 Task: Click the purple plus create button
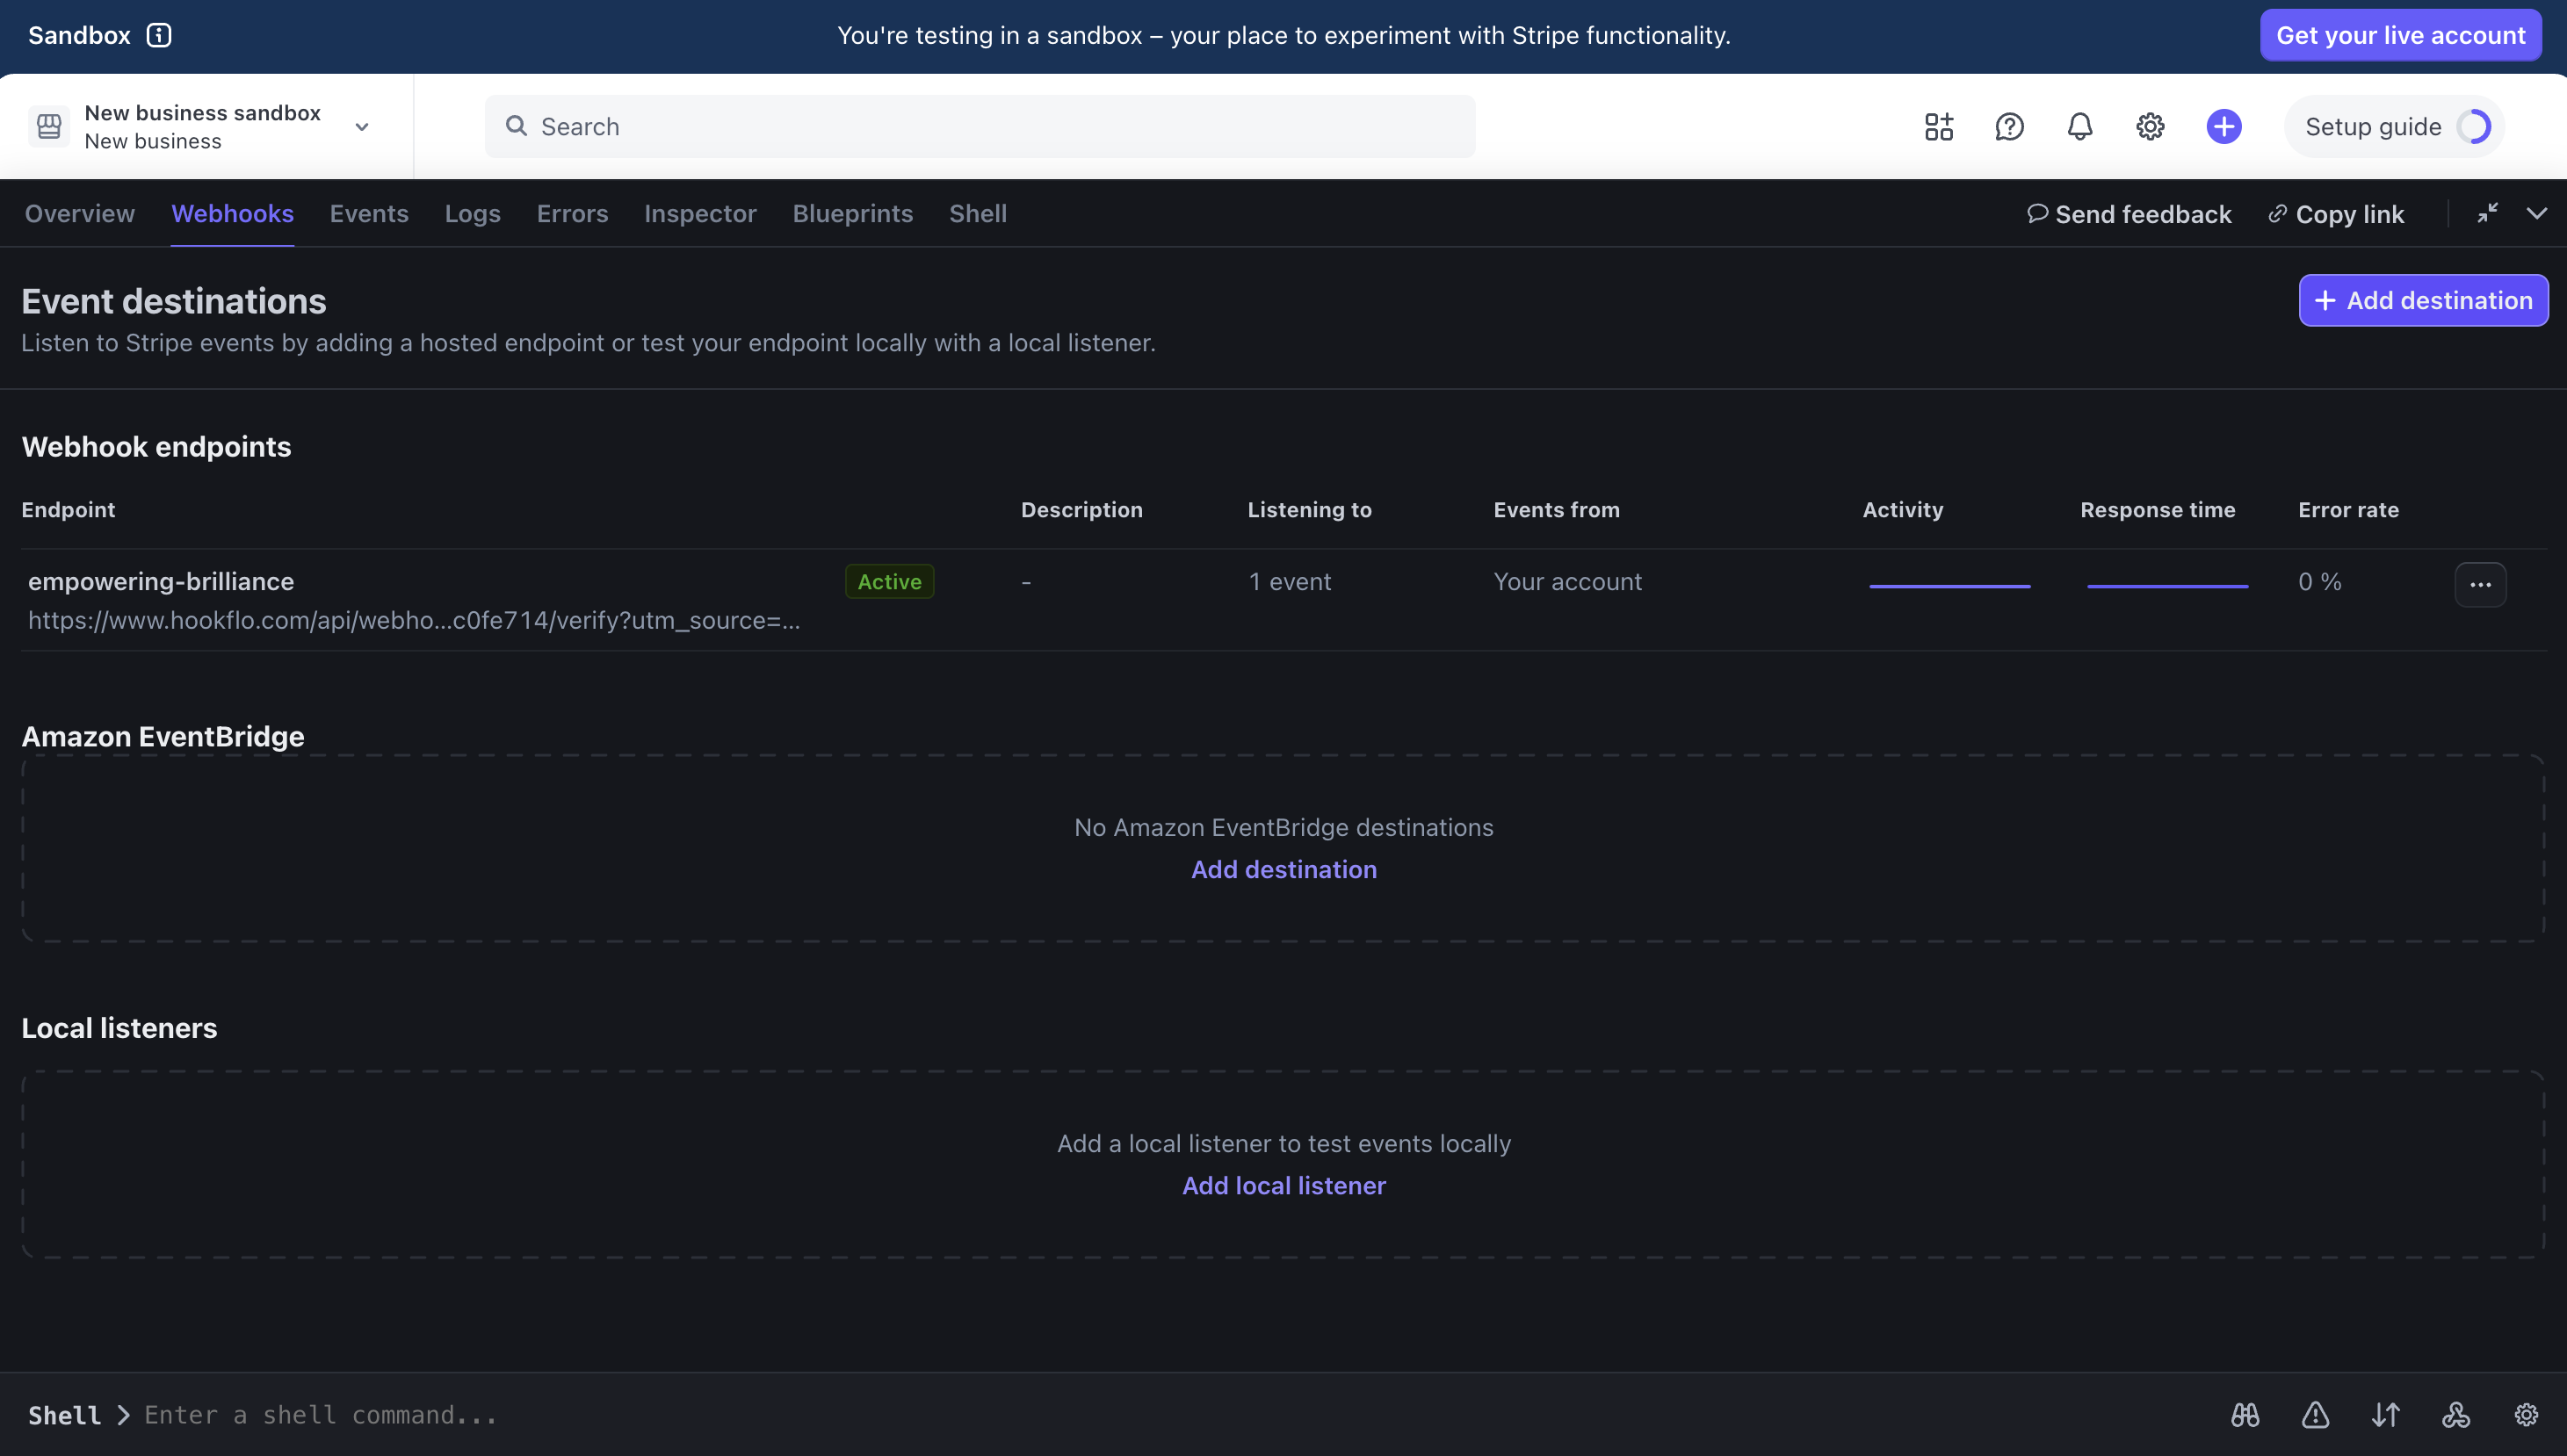(2223, 127)
